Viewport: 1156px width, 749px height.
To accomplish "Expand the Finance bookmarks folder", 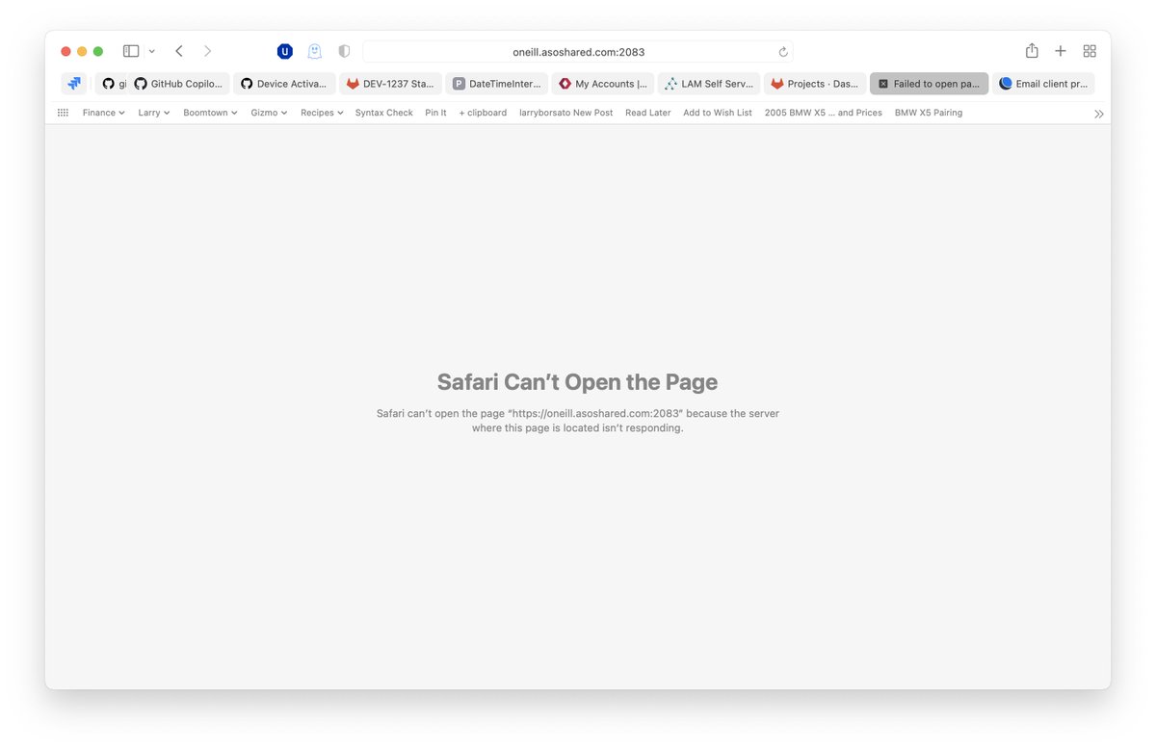I will click(104, 113).
